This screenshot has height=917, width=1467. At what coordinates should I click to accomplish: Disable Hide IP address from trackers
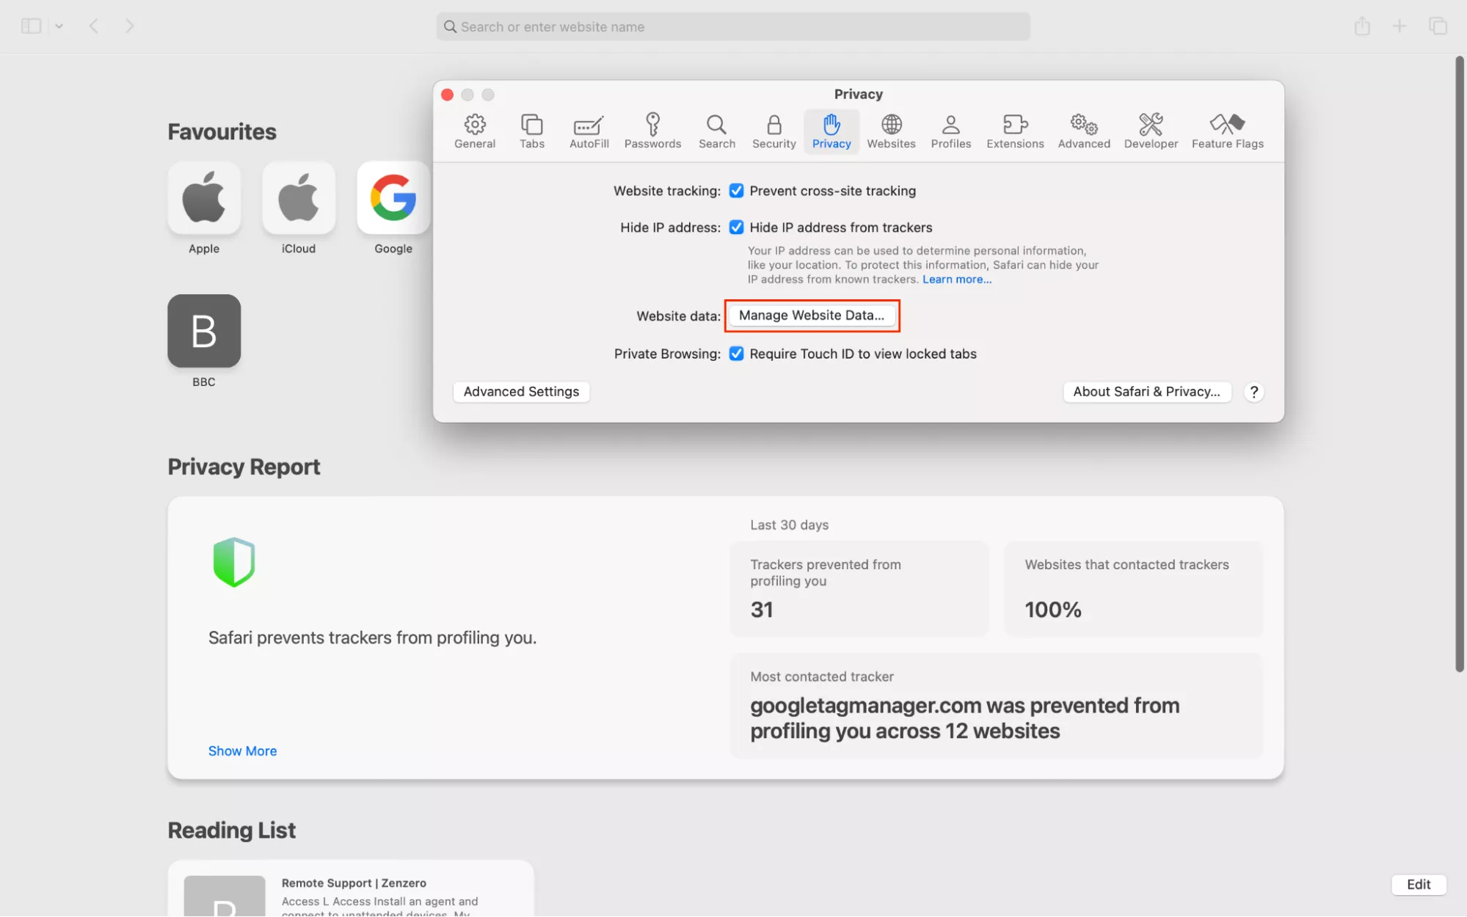point(736,227)
